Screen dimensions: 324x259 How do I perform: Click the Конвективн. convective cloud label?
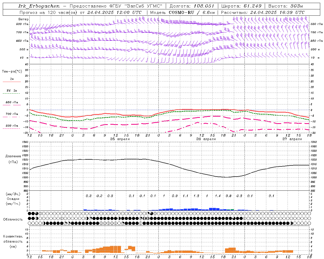(13, 236)
